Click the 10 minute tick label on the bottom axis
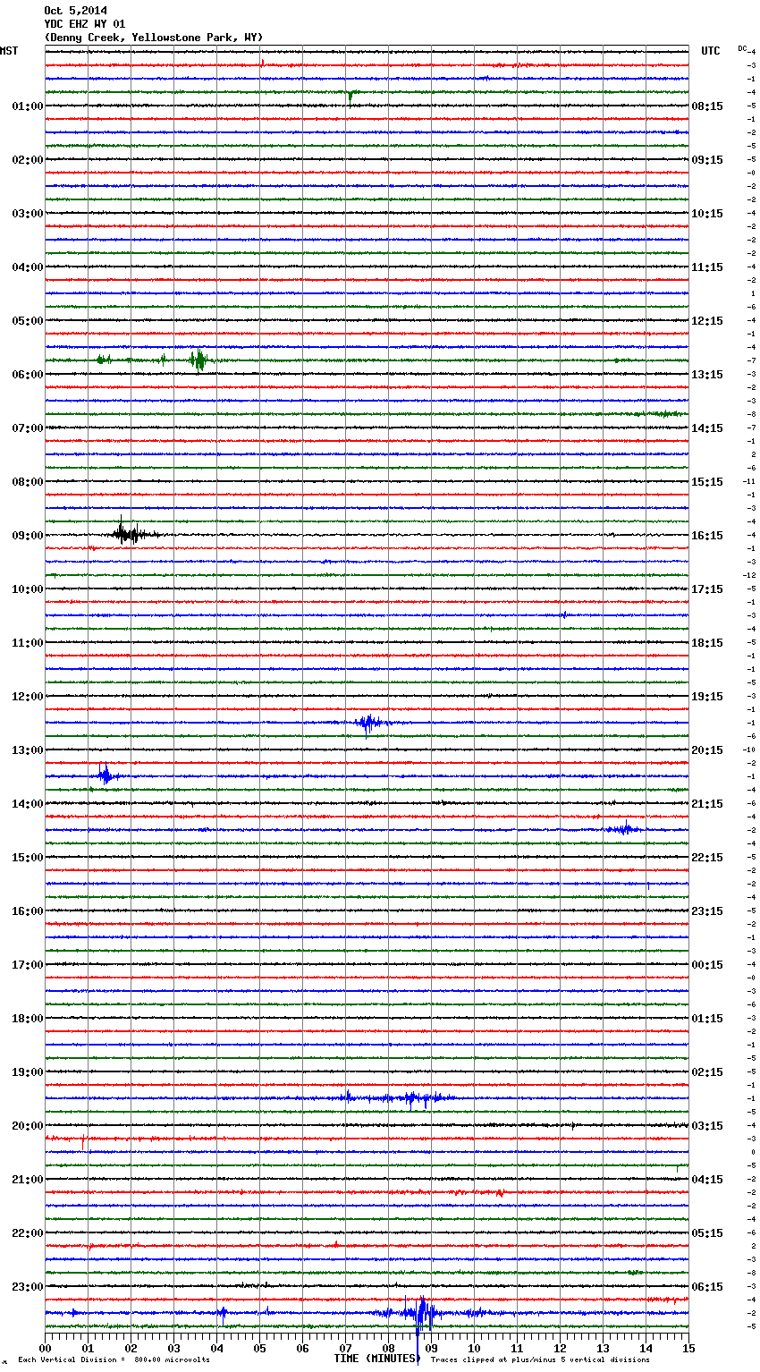The image size is (760, 1372). [x=475, y=1348]
